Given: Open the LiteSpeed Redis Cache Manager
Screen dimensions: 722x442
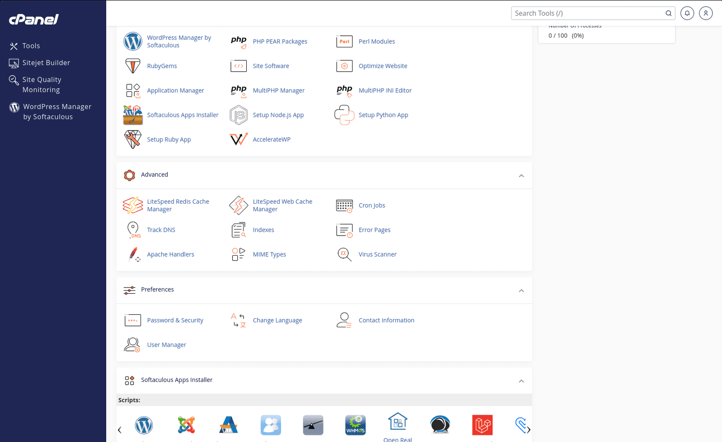Looking at the screenshot, I should click(x=178, y=205).
